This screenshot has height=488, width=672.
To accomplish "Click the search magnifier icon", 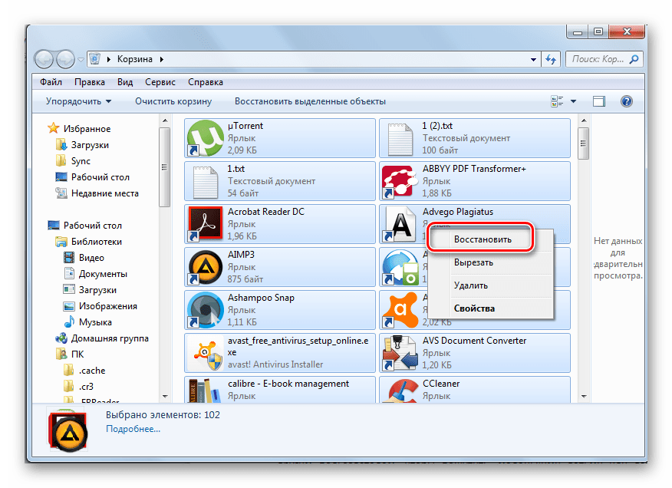I will (634, 59).
